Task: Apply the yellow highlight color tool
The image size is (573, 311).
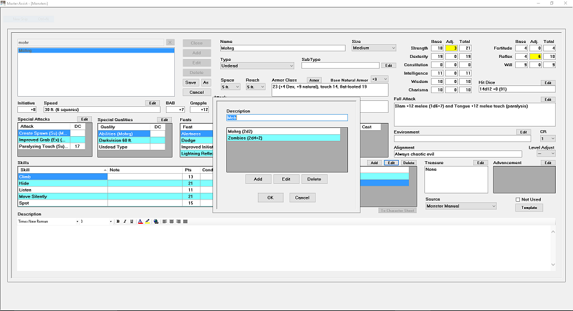Action: pos(147,221)
